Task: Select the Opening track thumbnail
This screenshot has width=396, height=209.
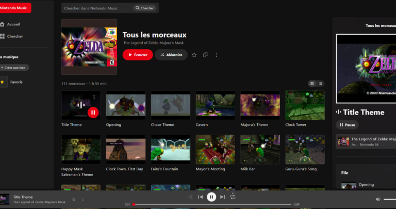Action: [x=126, y=105]
